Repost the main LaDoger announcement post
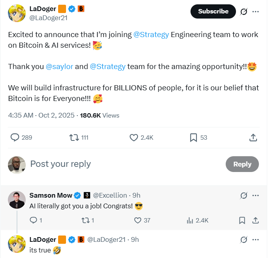The width and height of the screenshot is (268, 258). point(74,137)
